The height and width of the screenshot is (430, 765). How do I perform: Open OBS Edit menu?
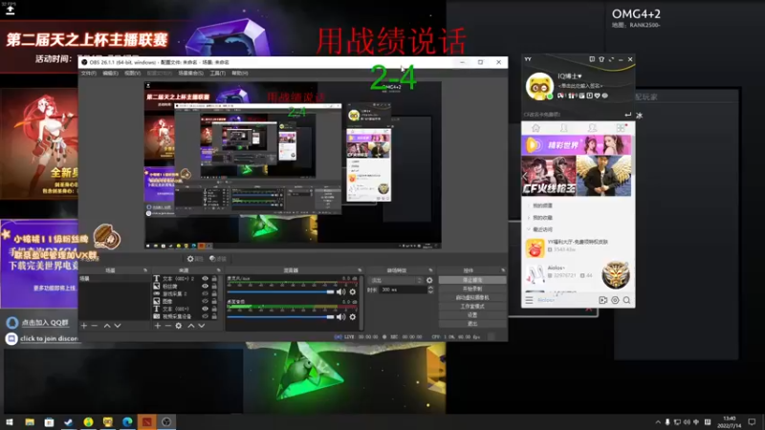[x=110, y=74]
